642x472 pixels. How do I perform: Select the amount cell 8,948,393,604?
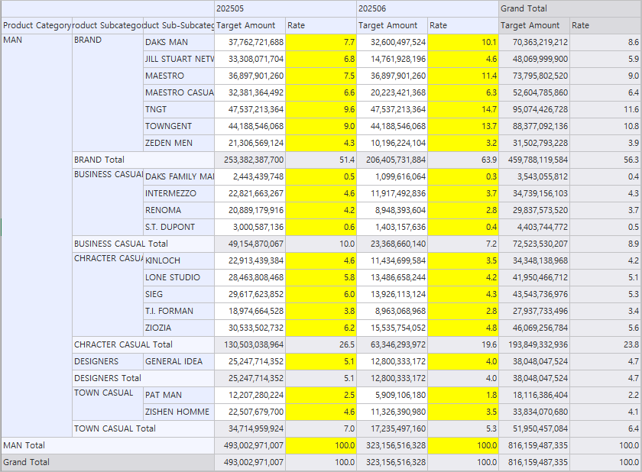[392, 210]
